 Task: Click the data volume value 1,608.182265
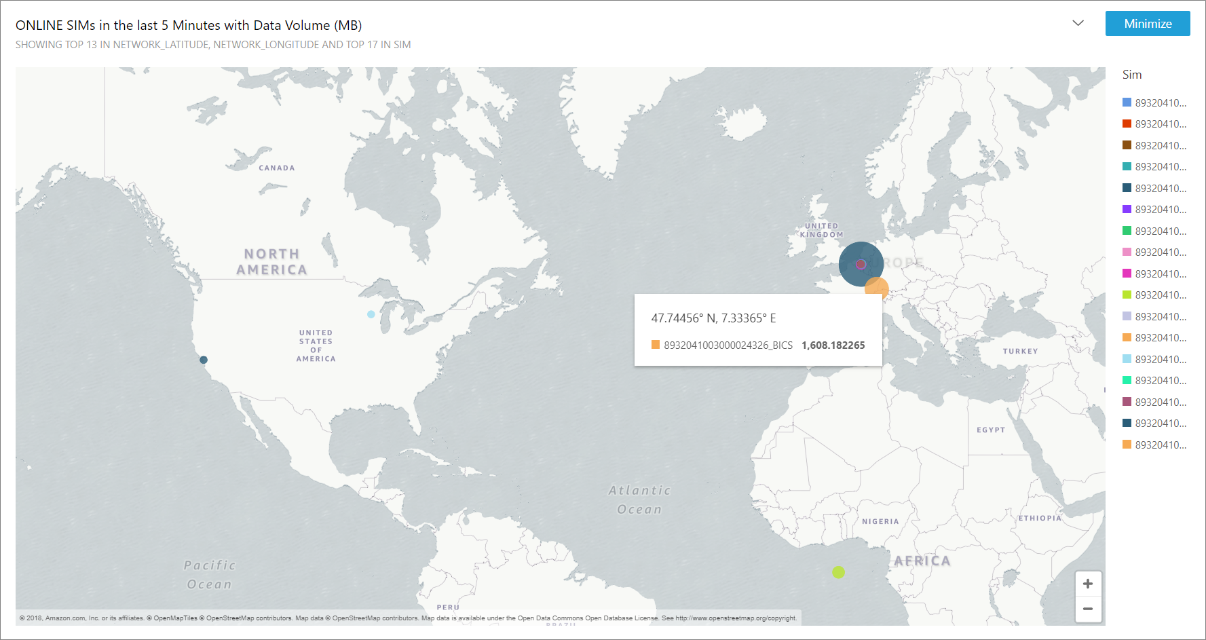coord(833,345)
